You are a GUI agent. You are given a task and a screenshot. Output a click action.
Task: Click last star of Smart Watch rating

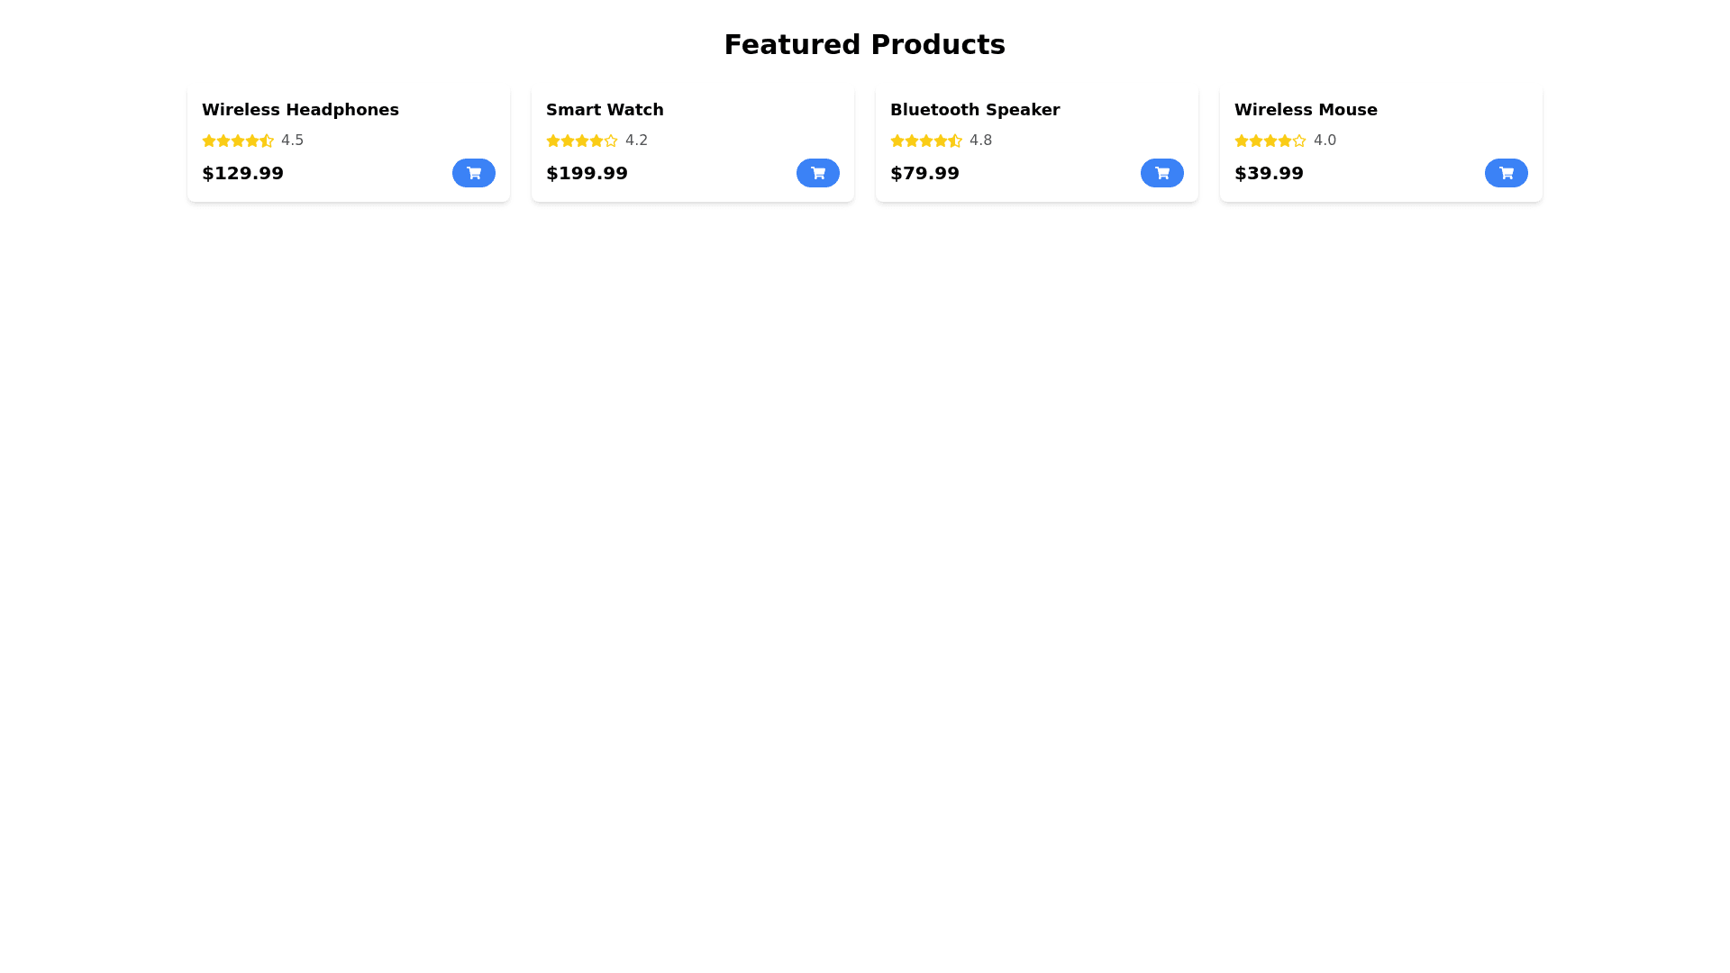[611, 141]
